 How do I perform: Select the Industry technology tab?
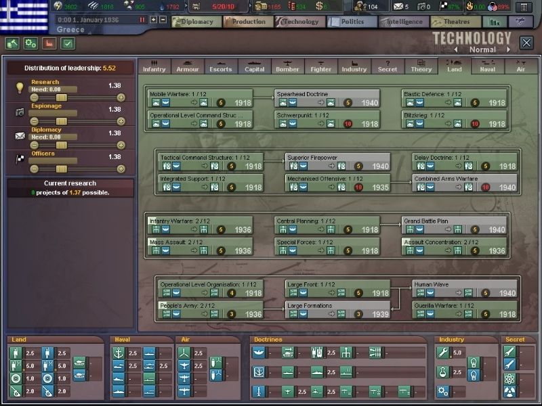click(354, 66)
